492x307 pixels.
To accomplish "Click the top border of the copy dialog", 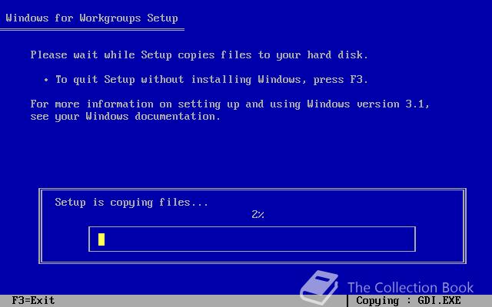I will tap(253, 190).
